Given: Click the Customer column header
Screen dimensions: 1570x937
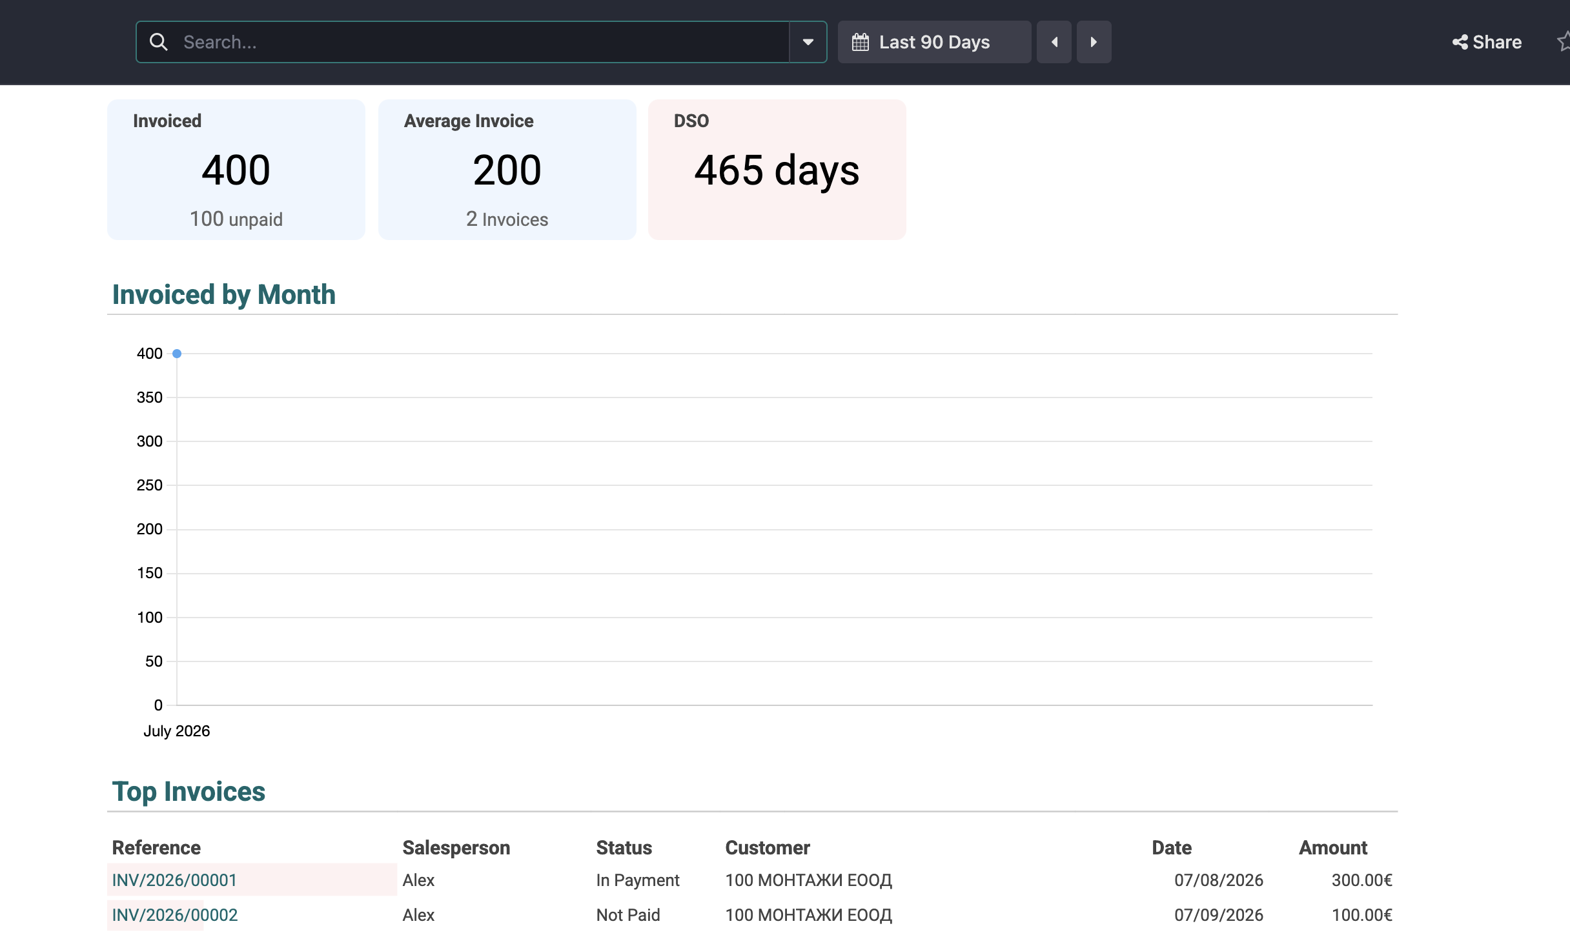Looking at the screenshot, I should 768,848.
